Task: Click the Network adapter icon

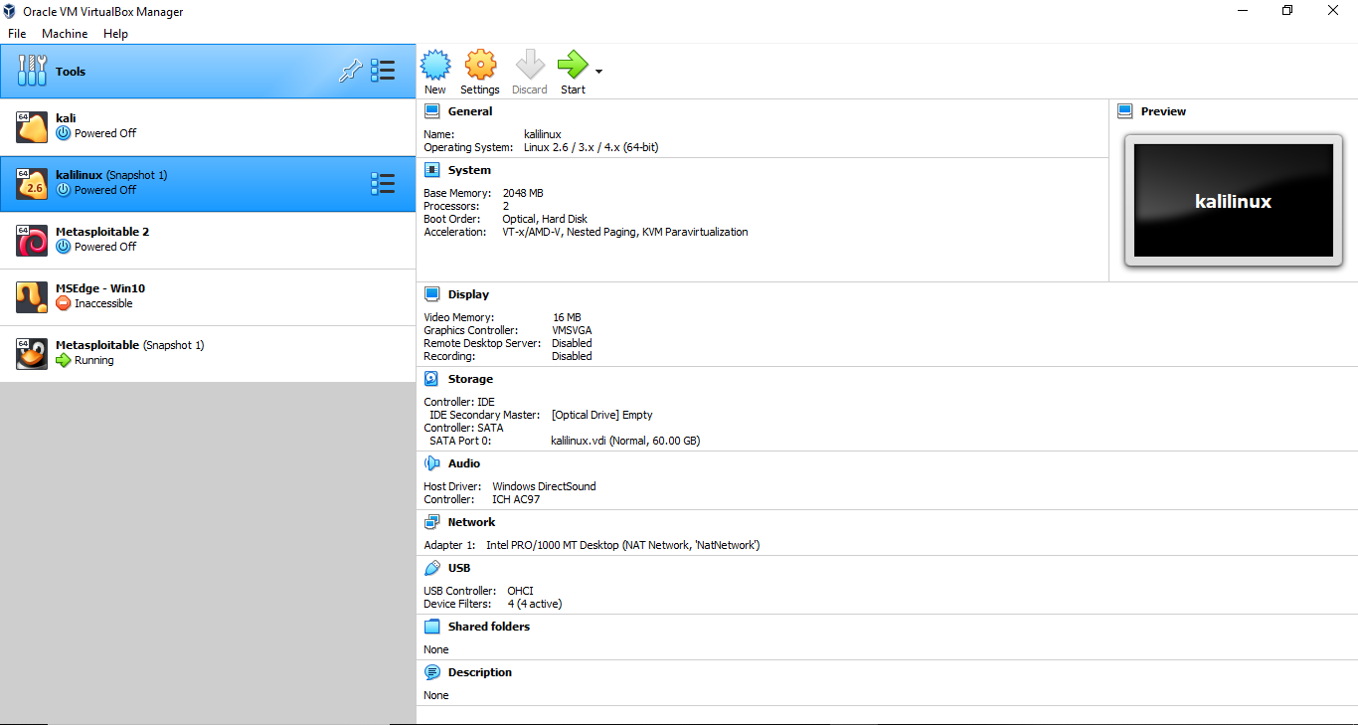Action: [x=432, y=522]
